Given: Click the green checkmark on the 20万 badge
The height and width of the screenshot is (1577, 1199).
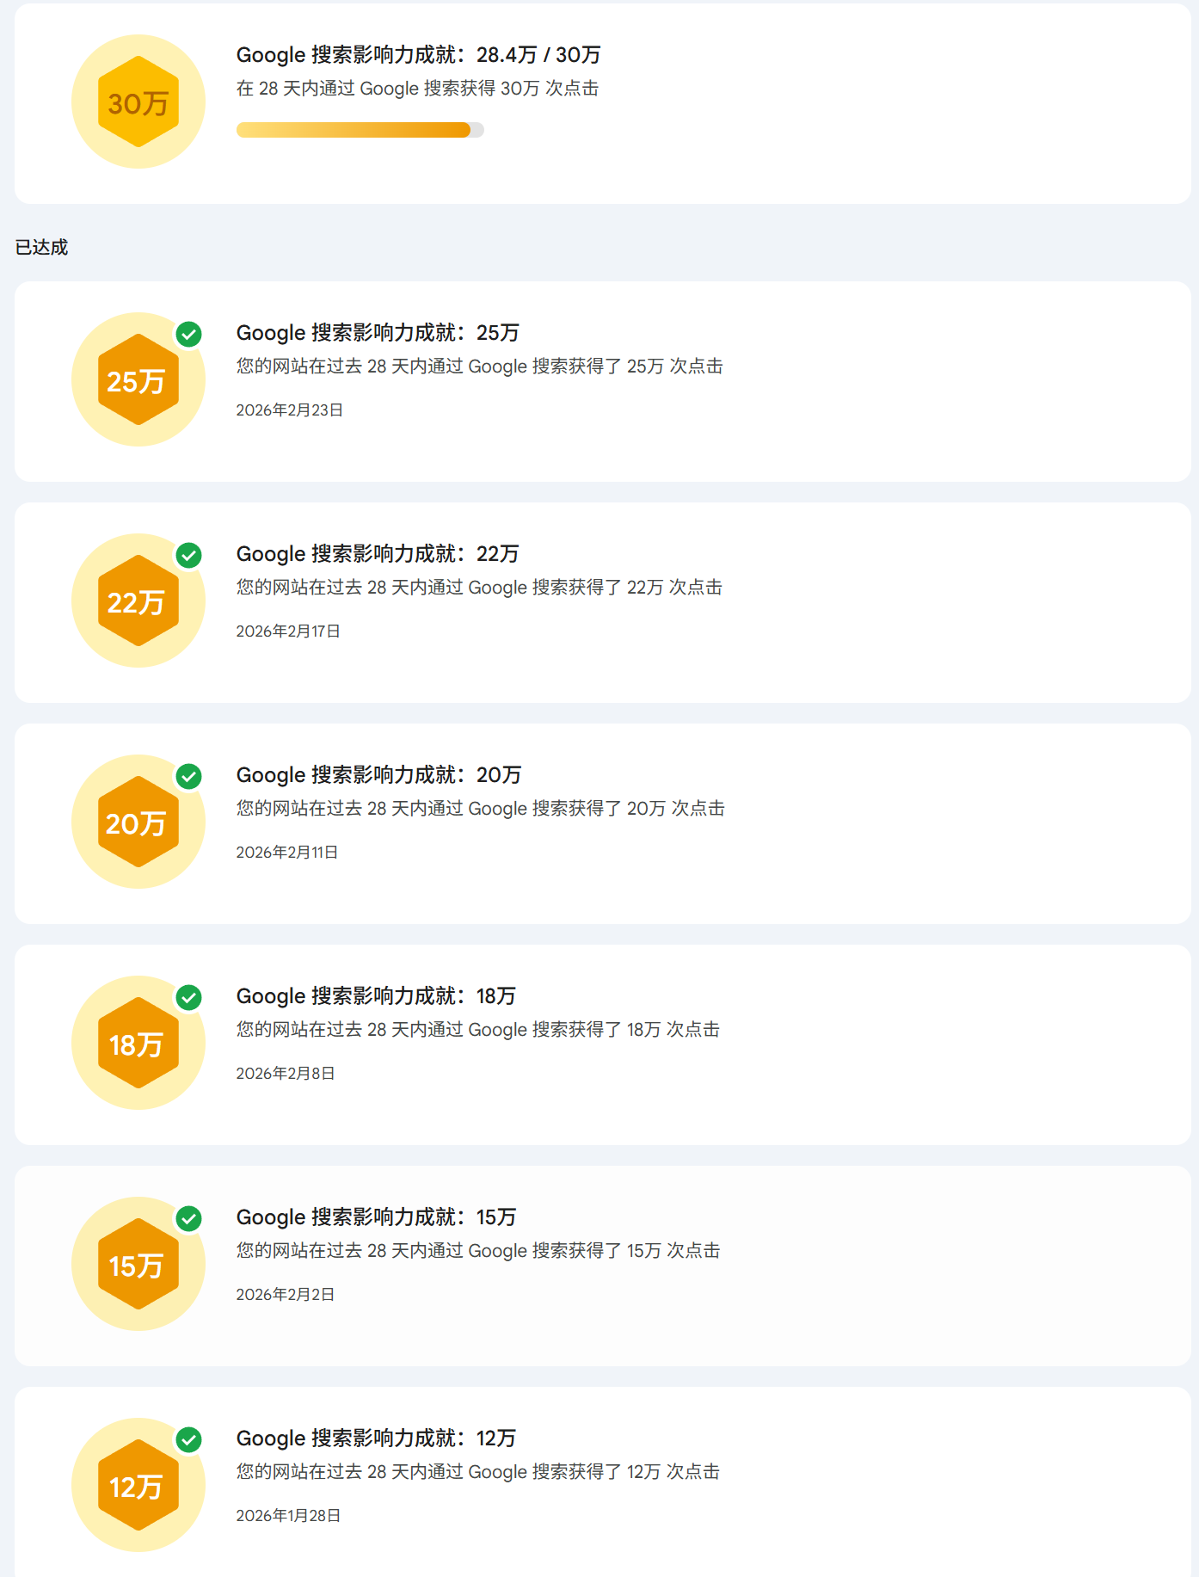Looking at the screenshot, I should click(x=189, y=776).
